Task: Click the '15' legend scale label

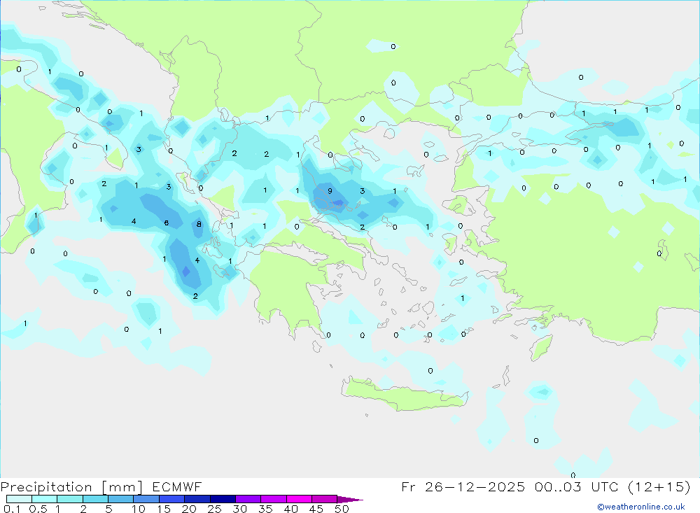Action: pos(164,509)
